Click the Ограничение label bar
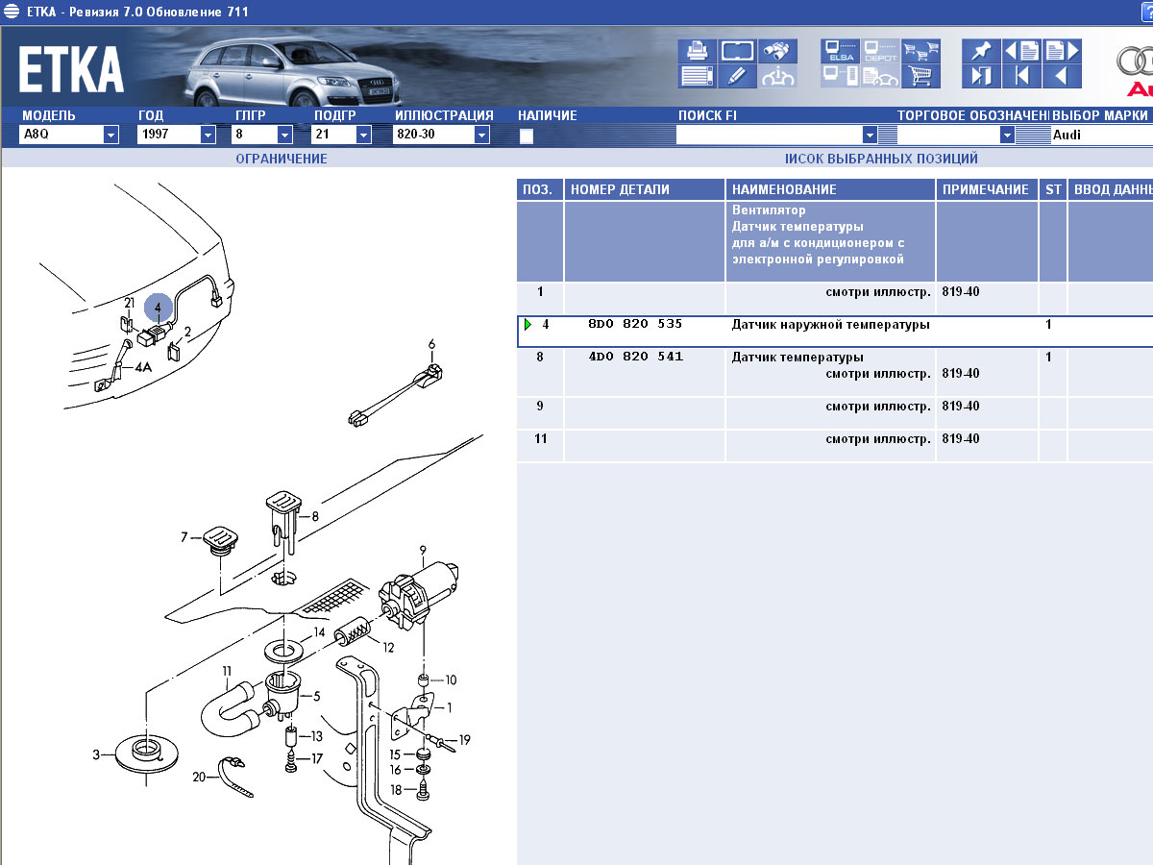This screenshot has height=865, width=1153. pos(281,159)
